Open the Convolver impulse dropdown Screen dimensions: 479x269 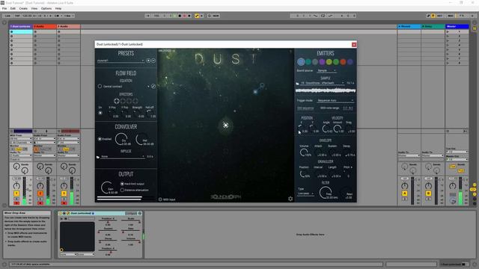[x=123, y=156]
